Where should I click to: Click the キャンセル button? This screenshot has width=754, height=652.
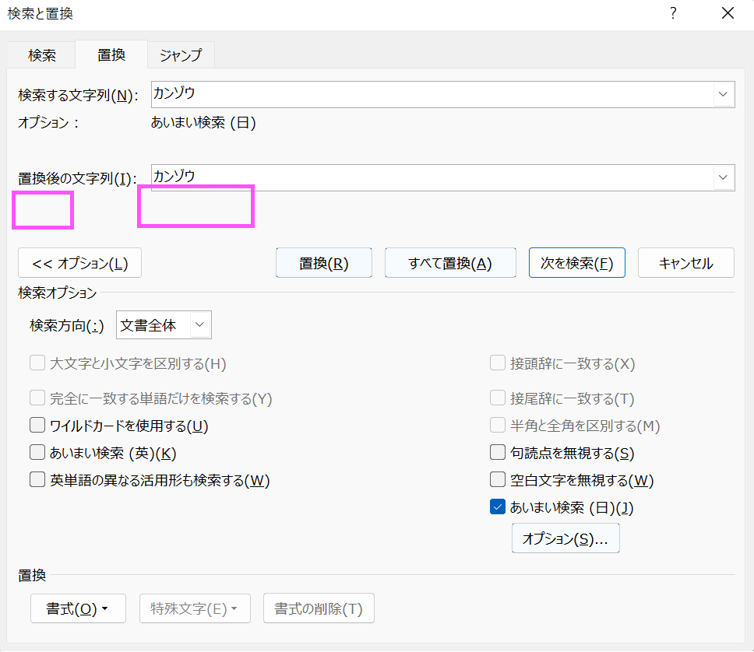coord(685,263)
